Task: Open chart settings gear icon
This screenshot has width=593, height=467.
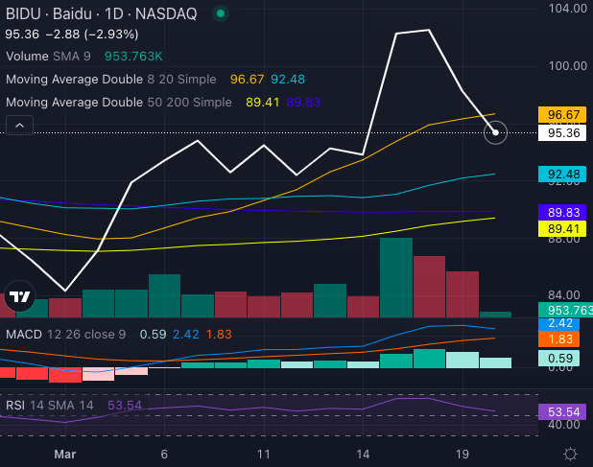Action: [x=570, y=453]
